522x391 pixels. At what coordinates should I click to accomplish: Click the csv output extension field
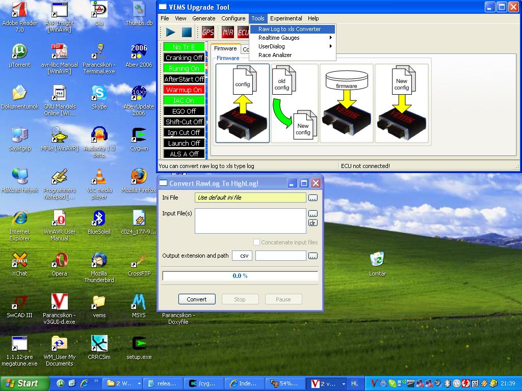(x=242, y=256)
